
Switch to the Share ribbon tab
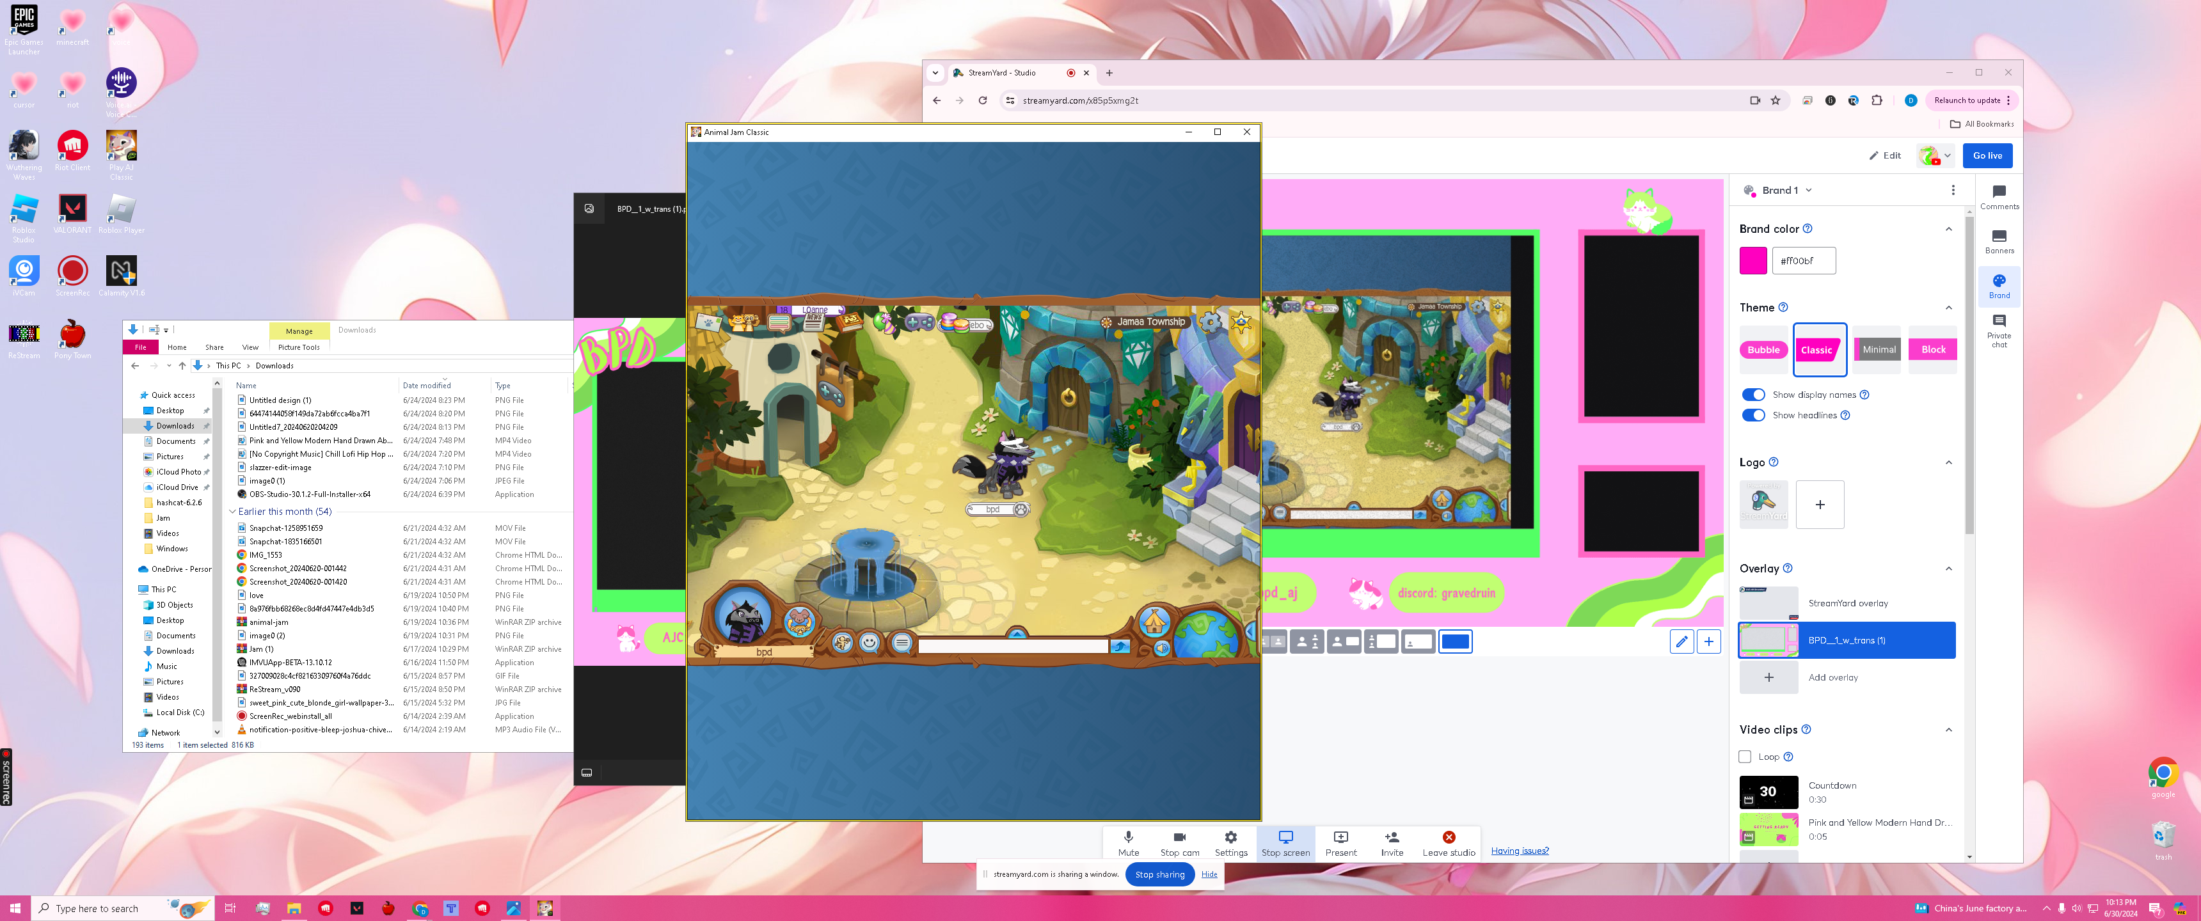pyautogui.click(x=214, y=348)
